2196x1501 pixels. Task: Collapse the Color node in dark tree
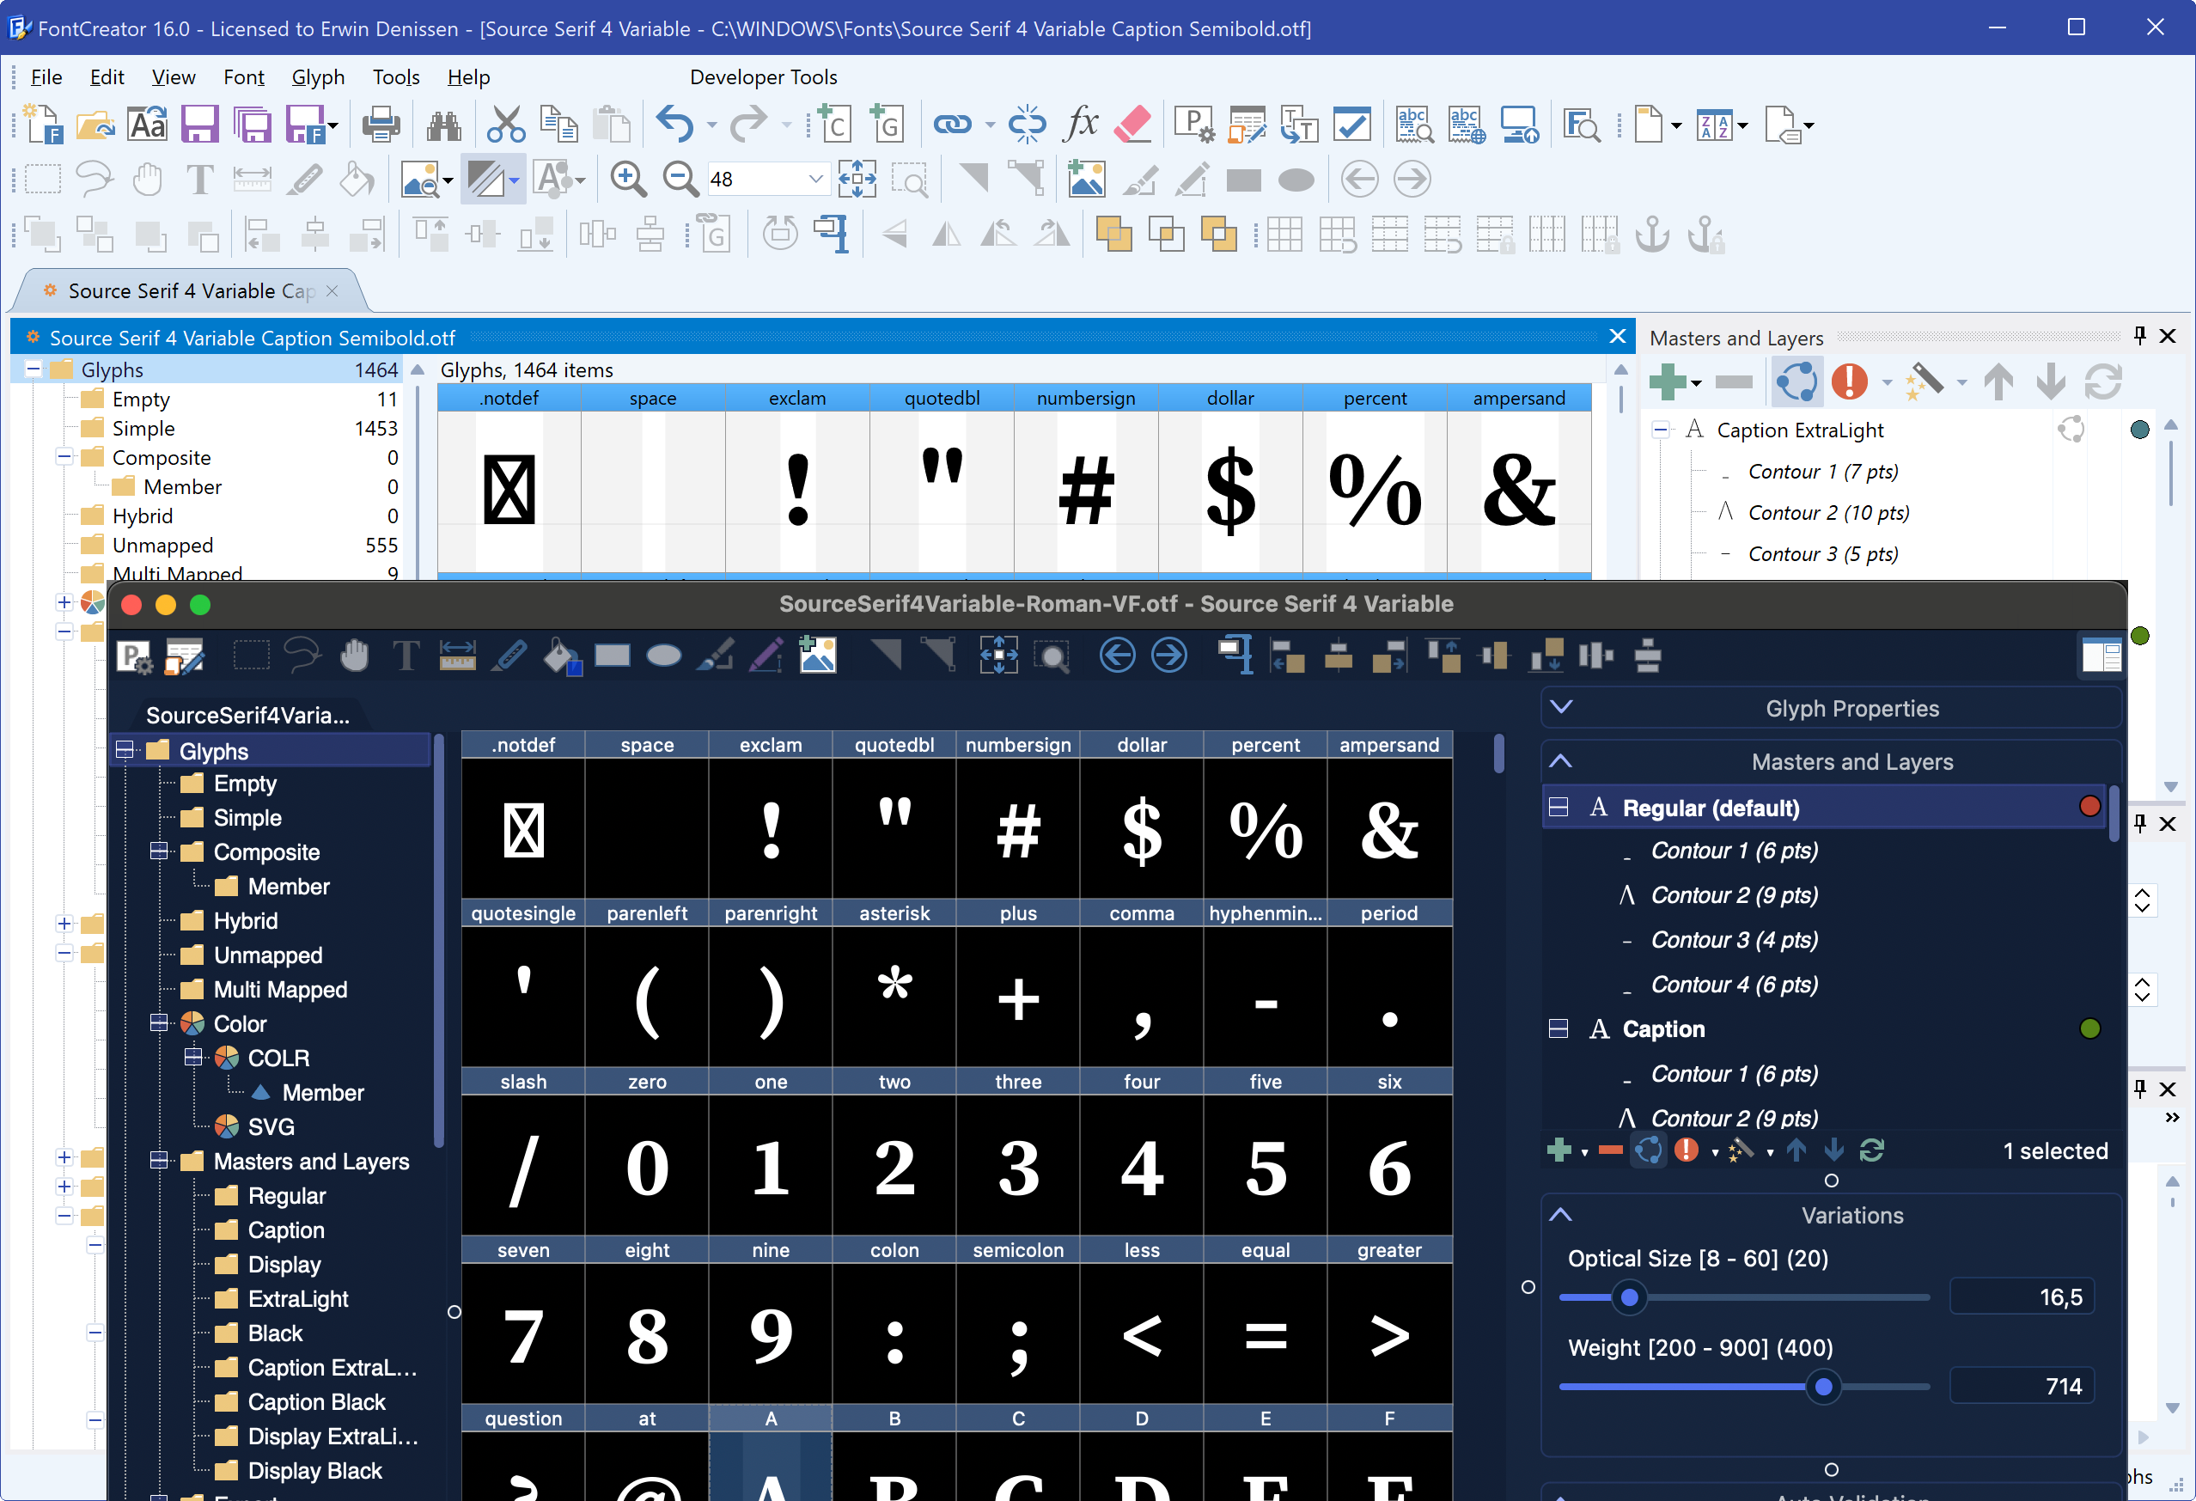(159, 1022)
